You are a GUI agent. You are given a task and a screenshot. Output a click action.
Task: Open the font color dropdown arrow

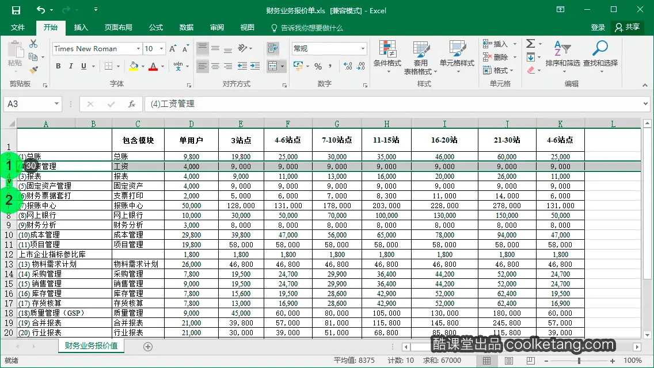pyautogui.click(x=163, y=66)
